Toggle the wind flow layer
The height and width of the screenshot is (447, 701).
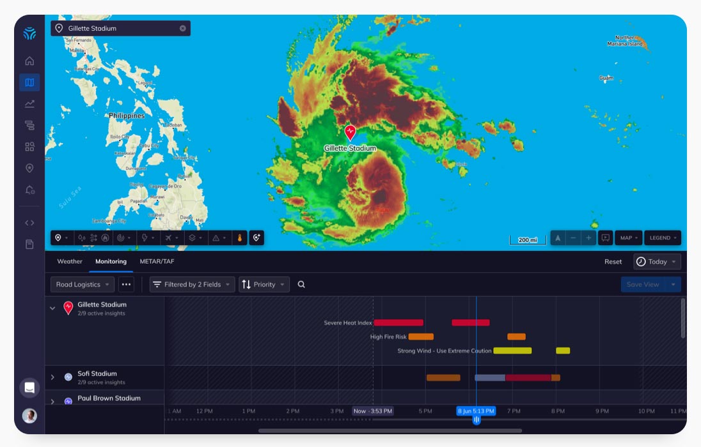pyautogui.click(x=93, y=238)
